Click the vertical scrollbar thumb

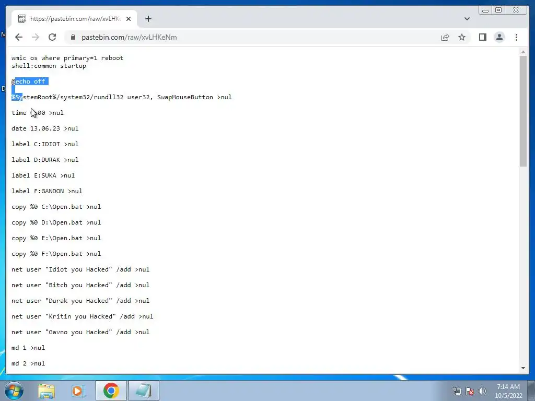[x=524, y=112]
